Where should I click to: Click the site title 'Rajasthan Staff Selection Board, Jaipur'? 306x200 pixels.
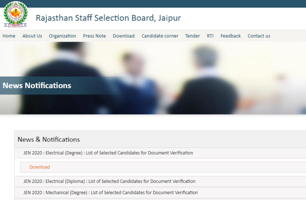click(108, 18)
